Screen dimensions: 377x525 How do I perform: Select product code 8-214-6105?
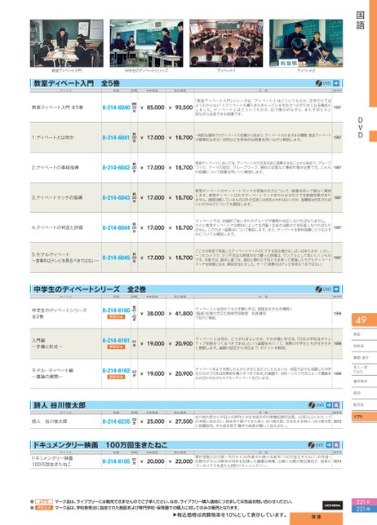click(x=116, y=461)
